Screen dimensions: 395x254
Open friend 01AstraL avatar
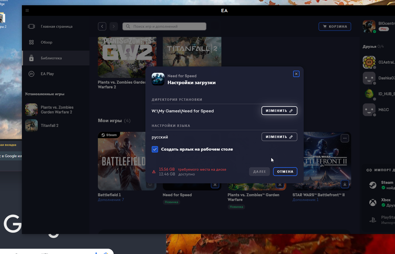coord(369,62)
